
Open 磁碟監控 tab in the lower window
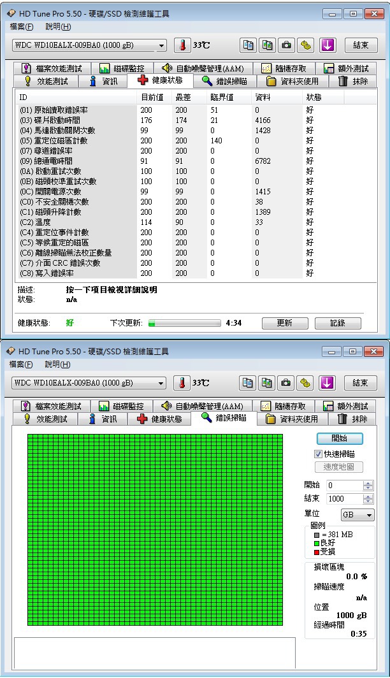[x=122, y=406]
